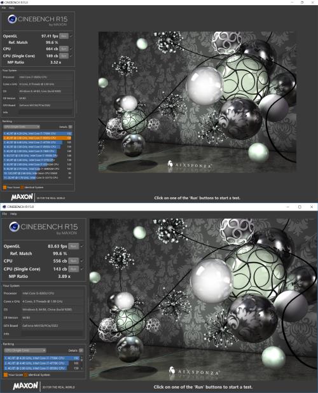Toggle single core checkbox next to 143 cb
The image size is (318, 393).
(x=82, y=269)
